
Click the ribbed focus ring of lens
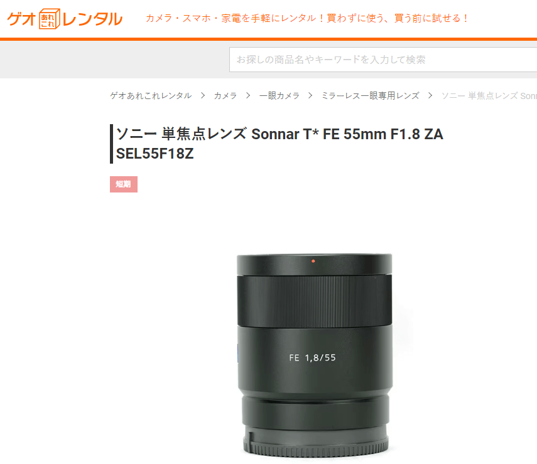point(315,301)
